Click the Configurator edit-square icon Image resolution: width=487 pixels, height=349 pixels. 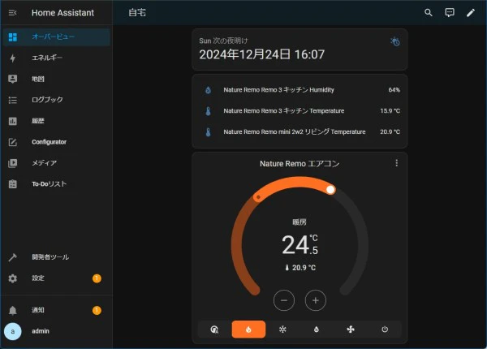(13, 142)
